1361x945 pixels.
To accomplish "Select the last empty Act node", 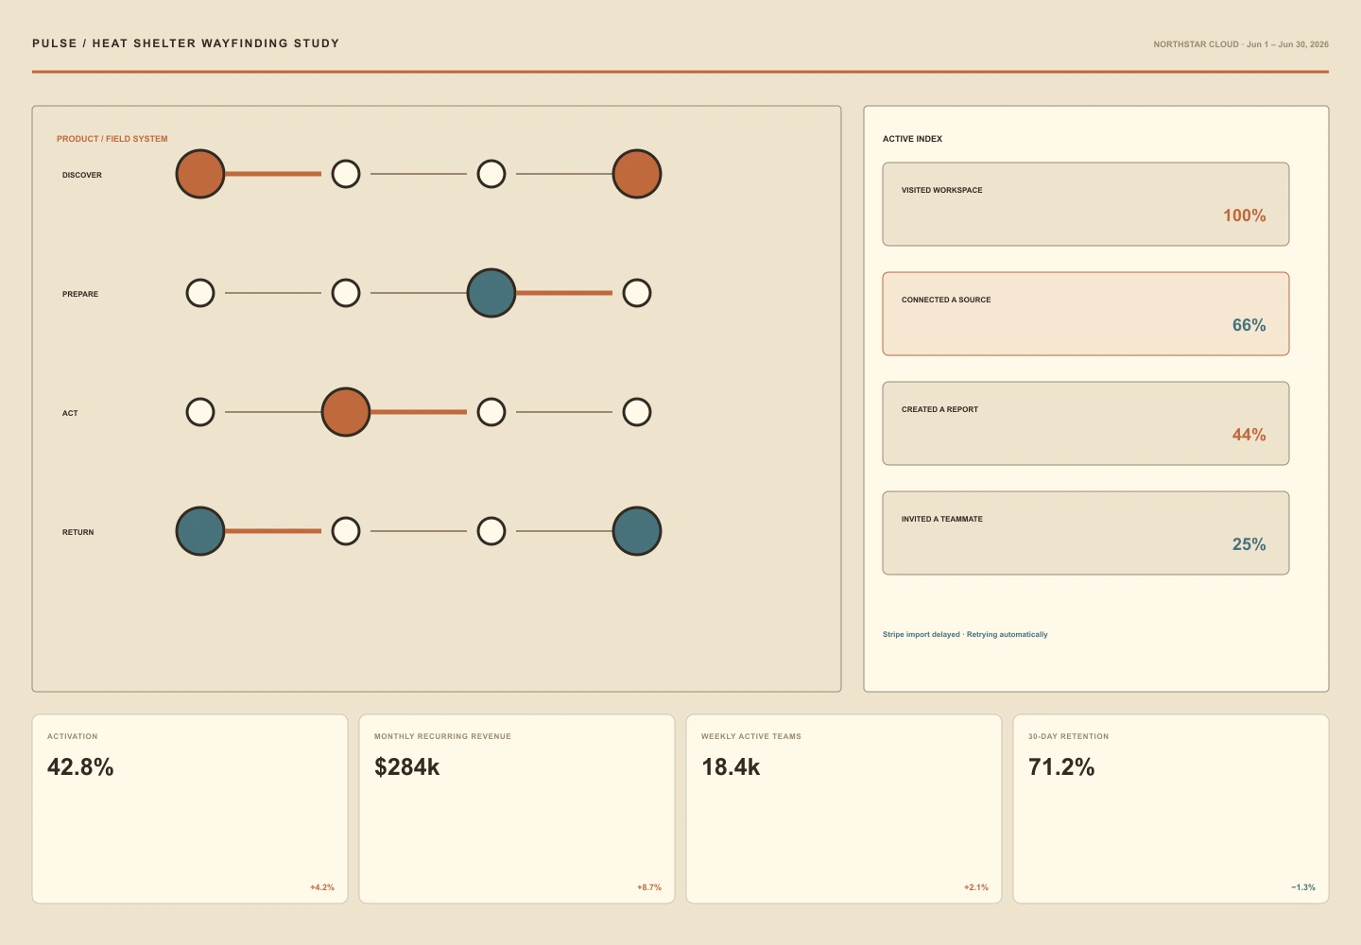I will point(637,412).
